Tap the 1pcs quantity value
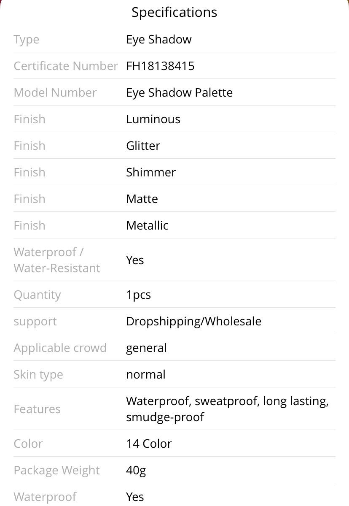This screenshot has height=506, width=349. pyautogui.click(x=138, y=295)
